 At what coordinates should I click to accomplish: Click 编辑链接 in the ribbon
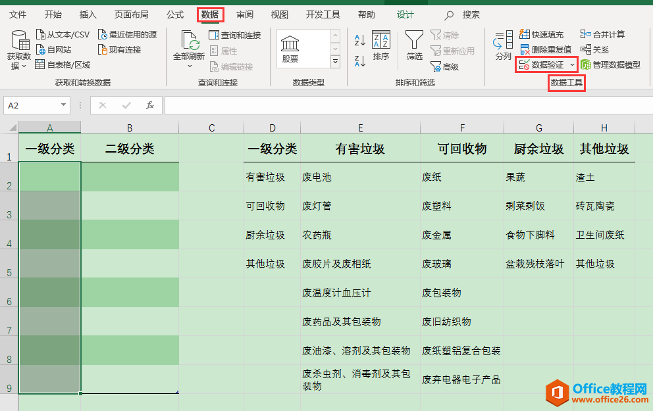click(231, 66)
